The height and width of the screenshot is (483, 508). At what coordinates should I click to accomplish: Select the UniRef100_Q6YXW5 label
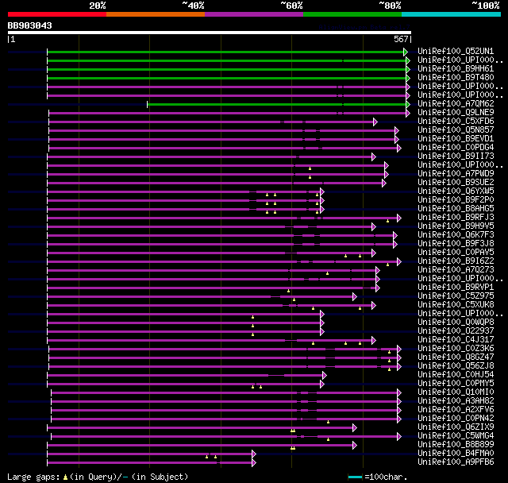point(456,191)
